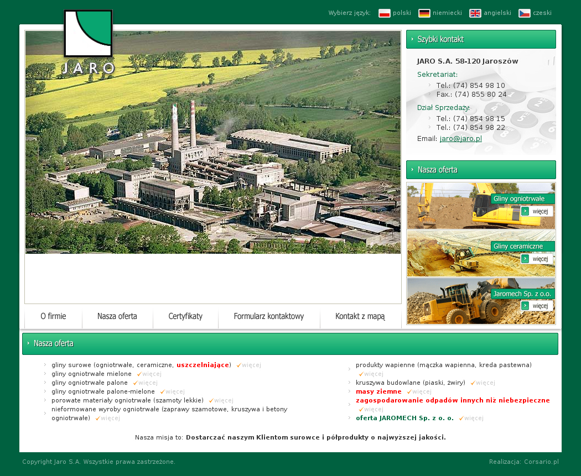Screen dimensions: 581x476
Task: Open the masy ziemne red link
Action: (x=378, y=391)
